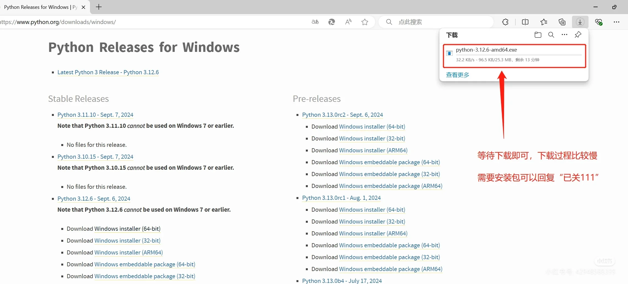Click the swirl-shaped icon beside the translate icon

(x=332, y=22)
